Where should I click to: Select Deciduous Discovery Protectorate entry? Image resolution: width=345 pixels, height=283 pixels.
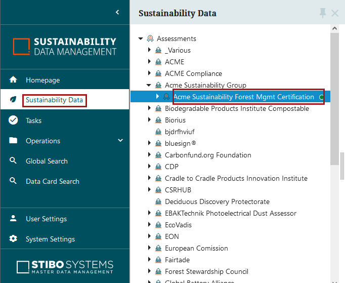click(217, 201)
